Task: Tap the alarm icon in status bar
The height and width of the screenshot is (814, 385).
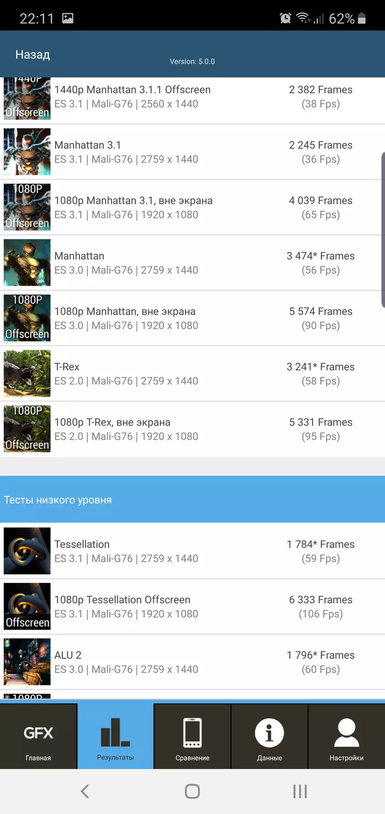Action: pyautogui.click(x=285, y=18)
